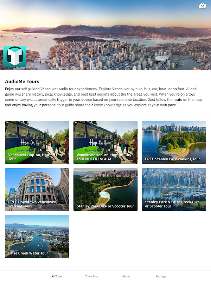Viewport: 211px width, 282px height.
Task: Open the map icon in top corner
Action: click(202, 6)
